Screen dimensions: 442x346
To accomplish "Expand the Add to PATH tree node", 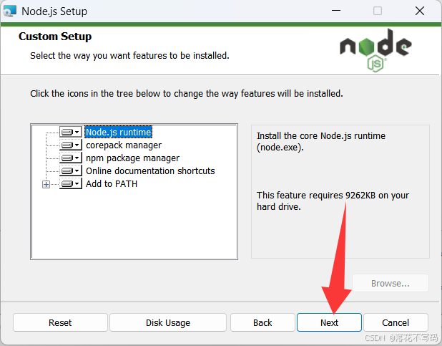I will point(46,184).
